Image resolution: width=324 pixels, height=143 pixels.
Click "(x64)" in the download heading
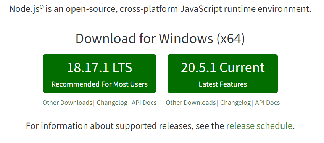231,39
